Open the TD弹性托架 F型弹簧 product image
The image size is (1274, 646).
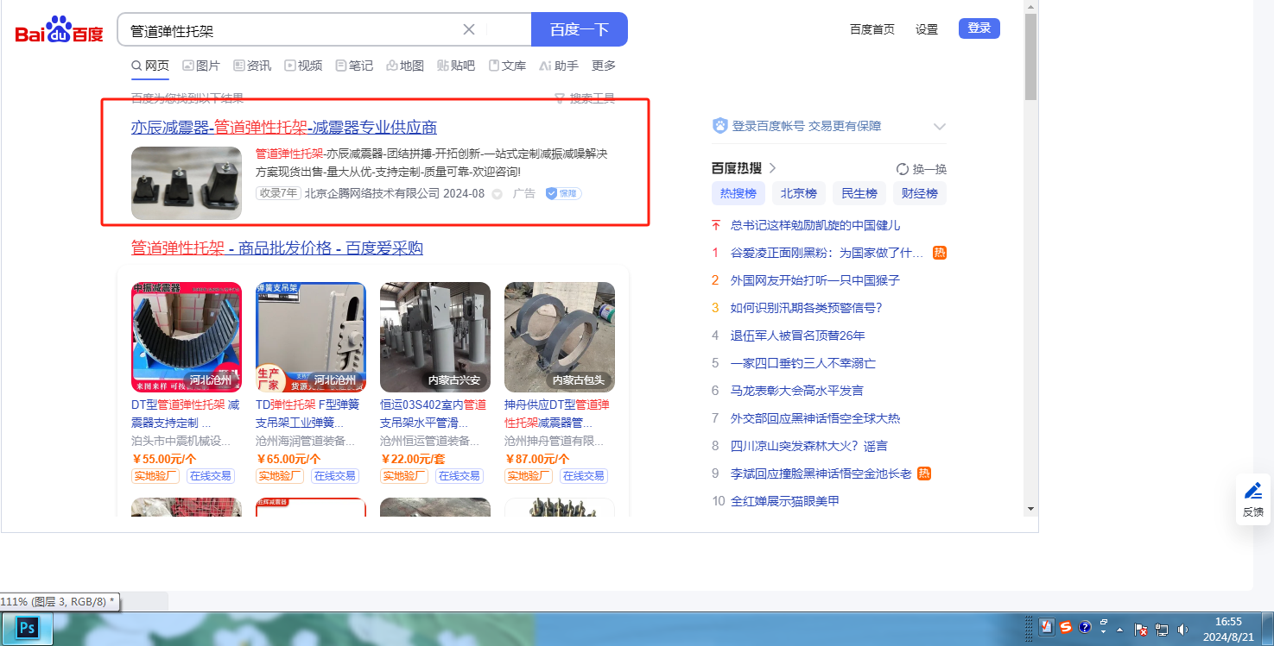click(311, 337)
